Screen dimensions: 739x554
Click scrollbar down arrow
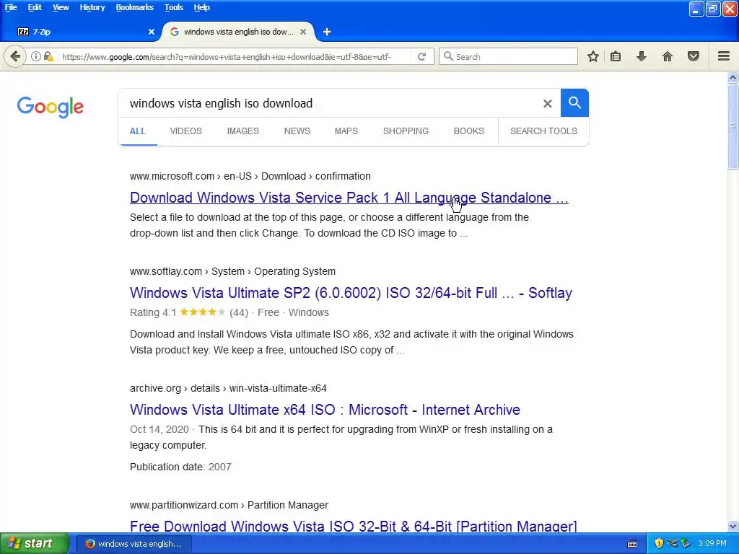point(733,526)
